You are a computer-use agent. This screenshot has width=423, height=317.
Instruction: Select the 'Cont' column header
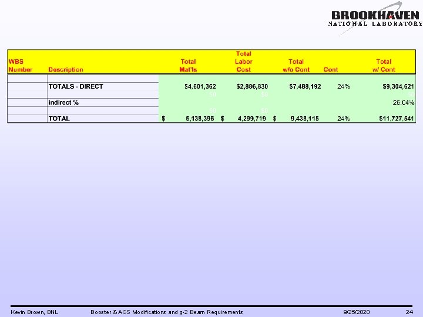330,69
